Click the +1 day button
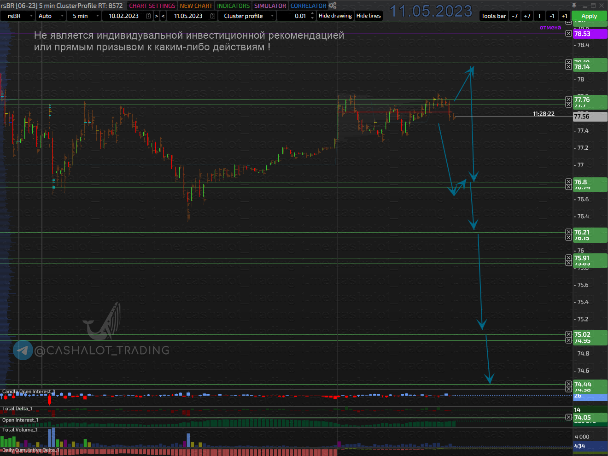This screenshot has height=456, width=608. (x=565, y=16)
